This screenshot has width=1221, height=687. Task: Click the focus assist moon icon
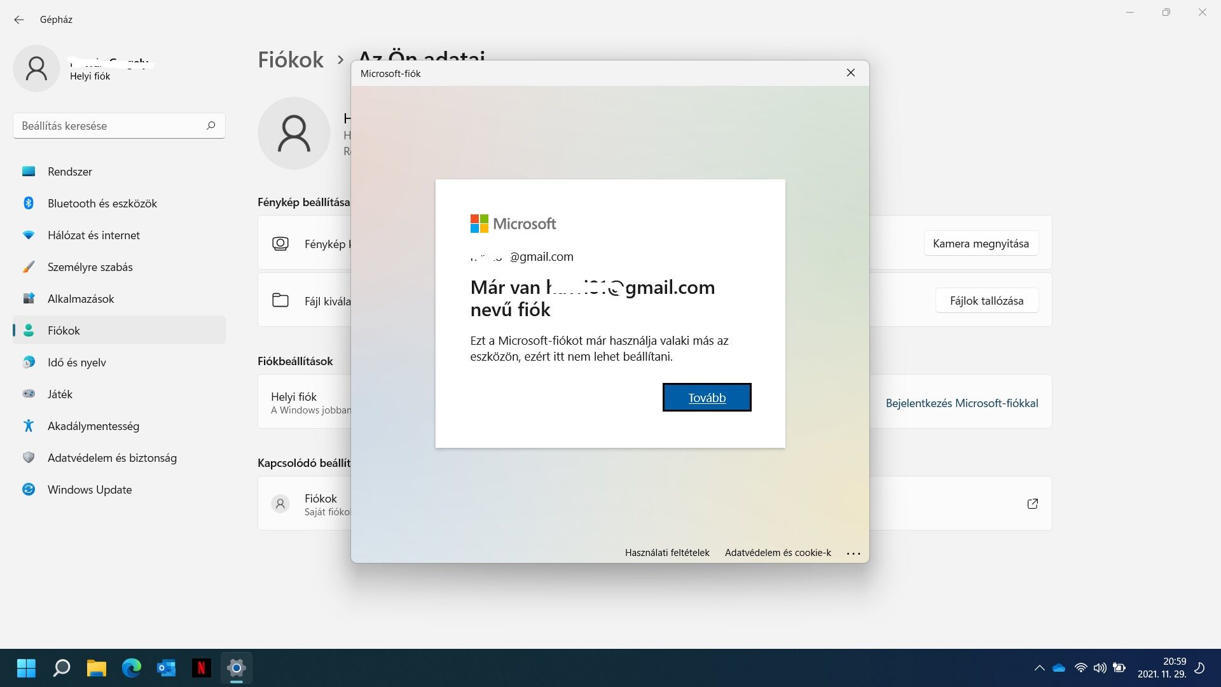click(x=1200, y=668)
